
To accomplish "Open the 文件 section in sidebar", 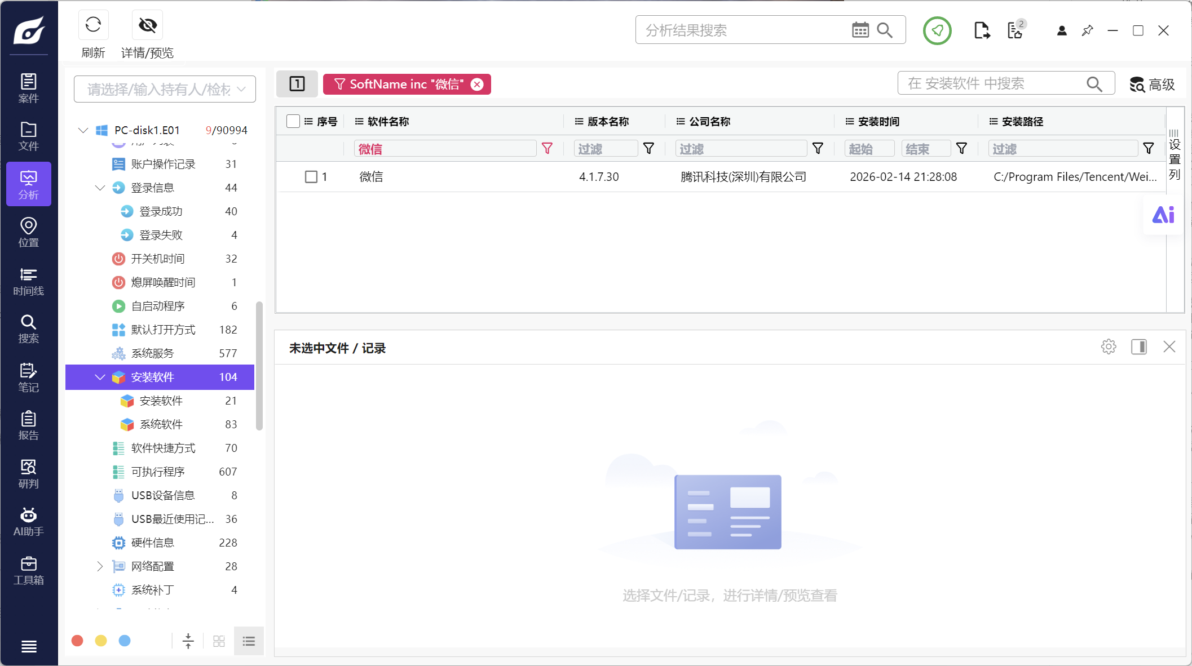I will click(x=29, y=136).
